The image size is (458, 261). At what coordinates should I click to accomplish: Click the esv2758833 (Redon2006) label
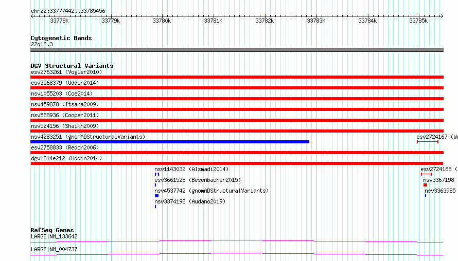click(65, 147)
